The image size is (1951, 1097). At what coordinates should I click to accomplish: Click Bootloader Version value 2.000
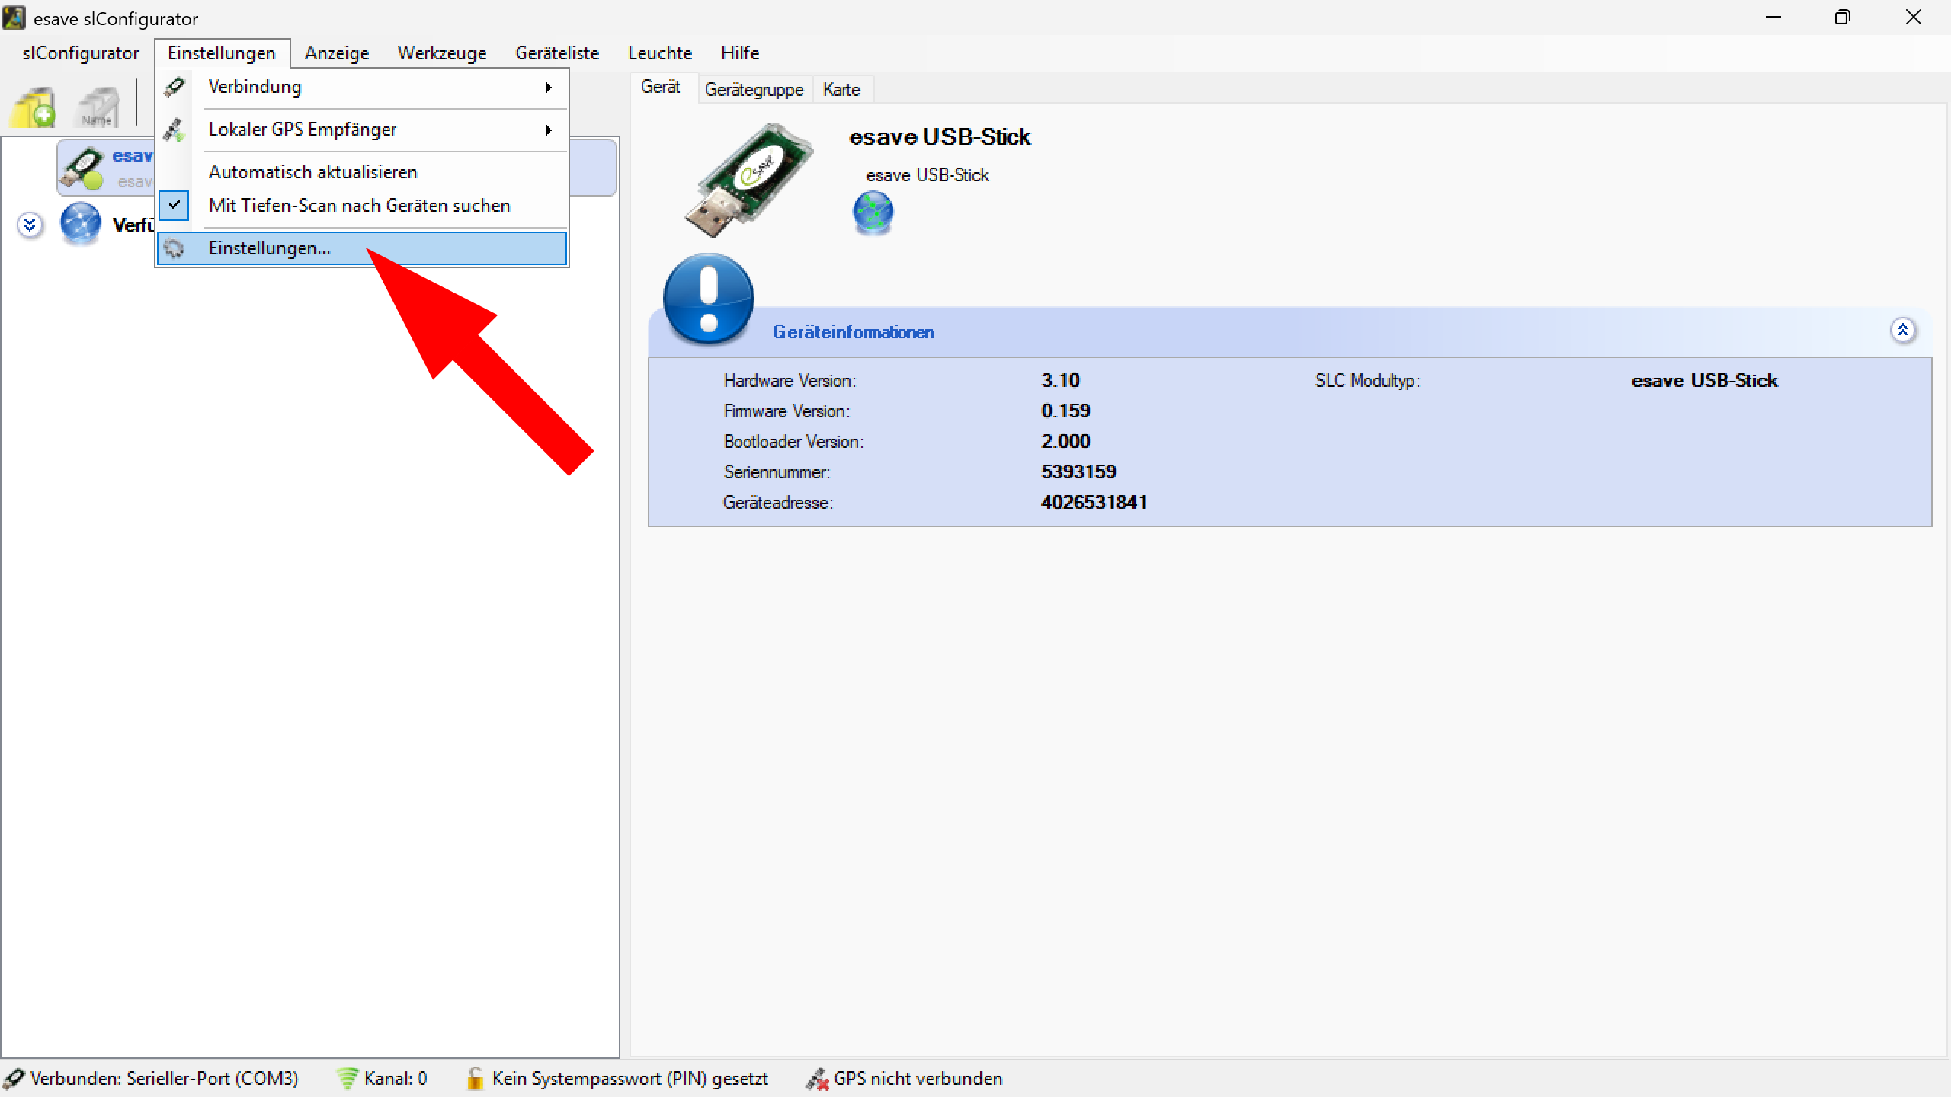(1065, 442)
